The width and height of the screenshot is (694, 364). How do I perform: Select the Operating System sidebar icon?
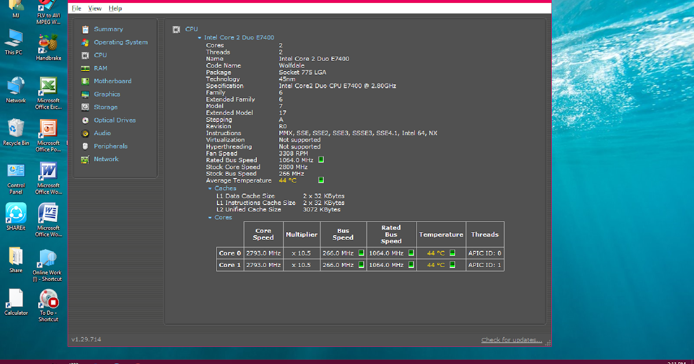pyautogui.click(x=85, y=42)
